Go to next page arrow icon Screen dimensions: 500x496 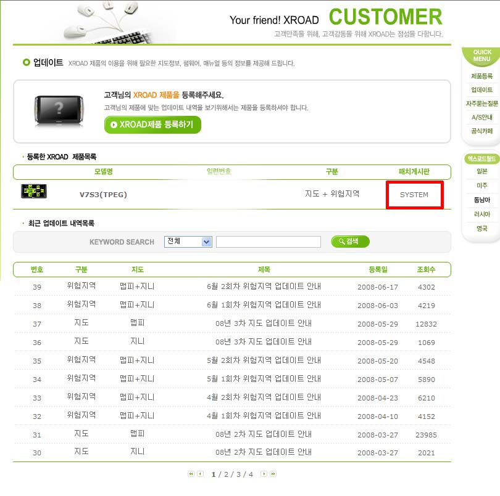point(264,474)
